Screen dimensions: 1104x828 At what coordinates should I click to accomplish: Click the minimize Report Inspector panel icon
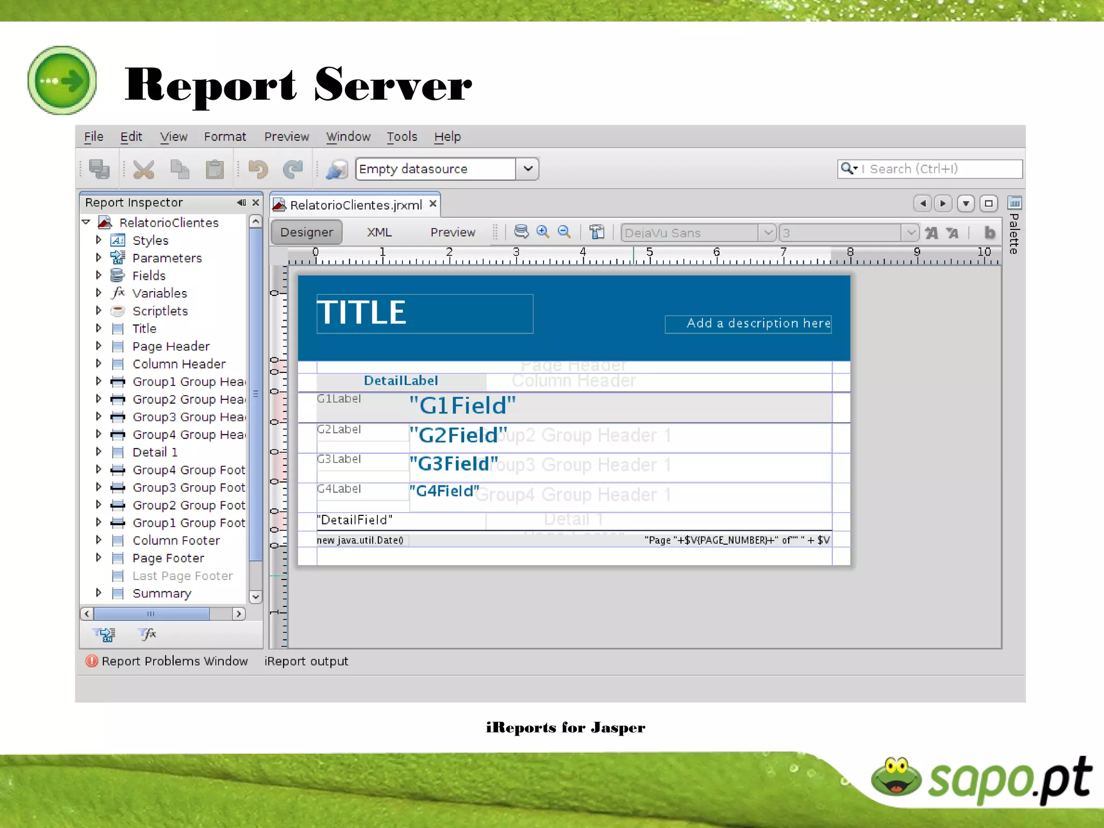click(241, 203)
